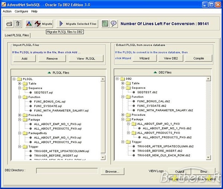Click PLSQL tree scrollbar down arrow
Screen dimensions: 223x189
[x=103, y=157]
